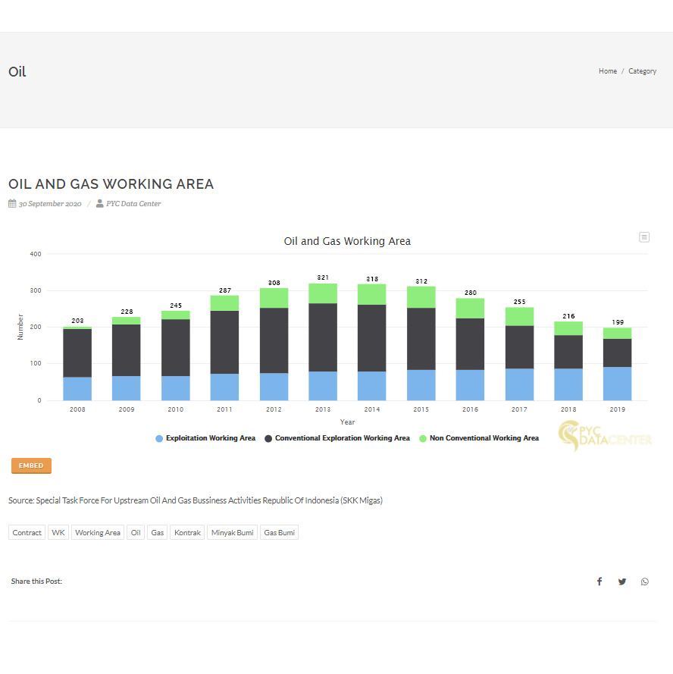The width and height of the screenshot is (673, 674).
Task: Toggle Exploitation Working Area legend series
Action: point(205,438)
